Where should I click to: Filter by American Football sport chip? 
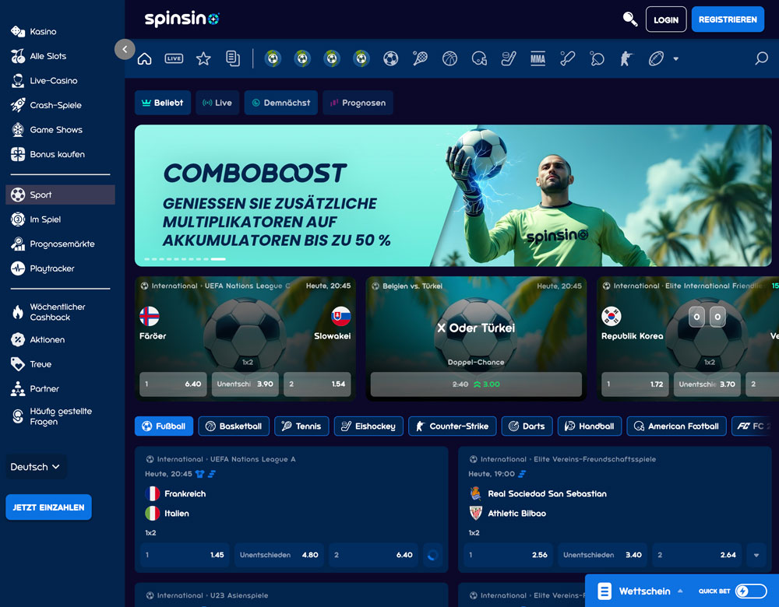[x=677, y=426]
